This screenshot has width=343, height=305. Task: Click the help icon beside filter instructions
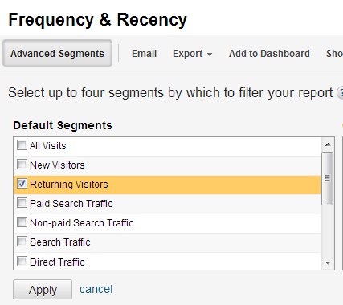[x=340, y=93]
